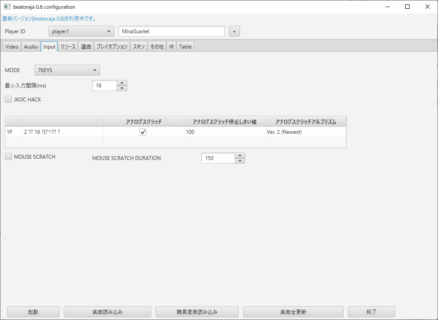Open the その他 tab
This screenshot has height=320, width=438.
click(x=156, y=46)
